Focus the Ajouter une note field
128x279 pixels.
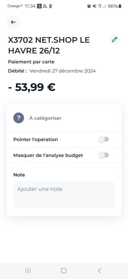(64, 195)
